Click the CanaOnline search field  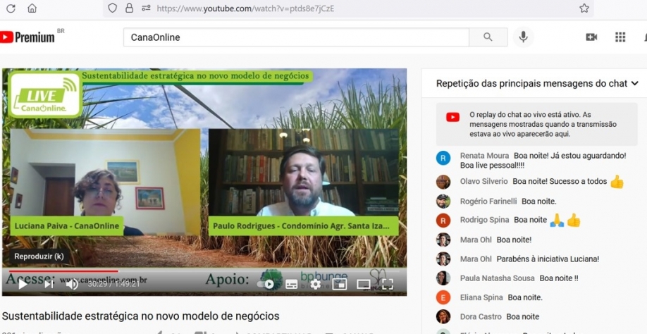pos(296,37)
